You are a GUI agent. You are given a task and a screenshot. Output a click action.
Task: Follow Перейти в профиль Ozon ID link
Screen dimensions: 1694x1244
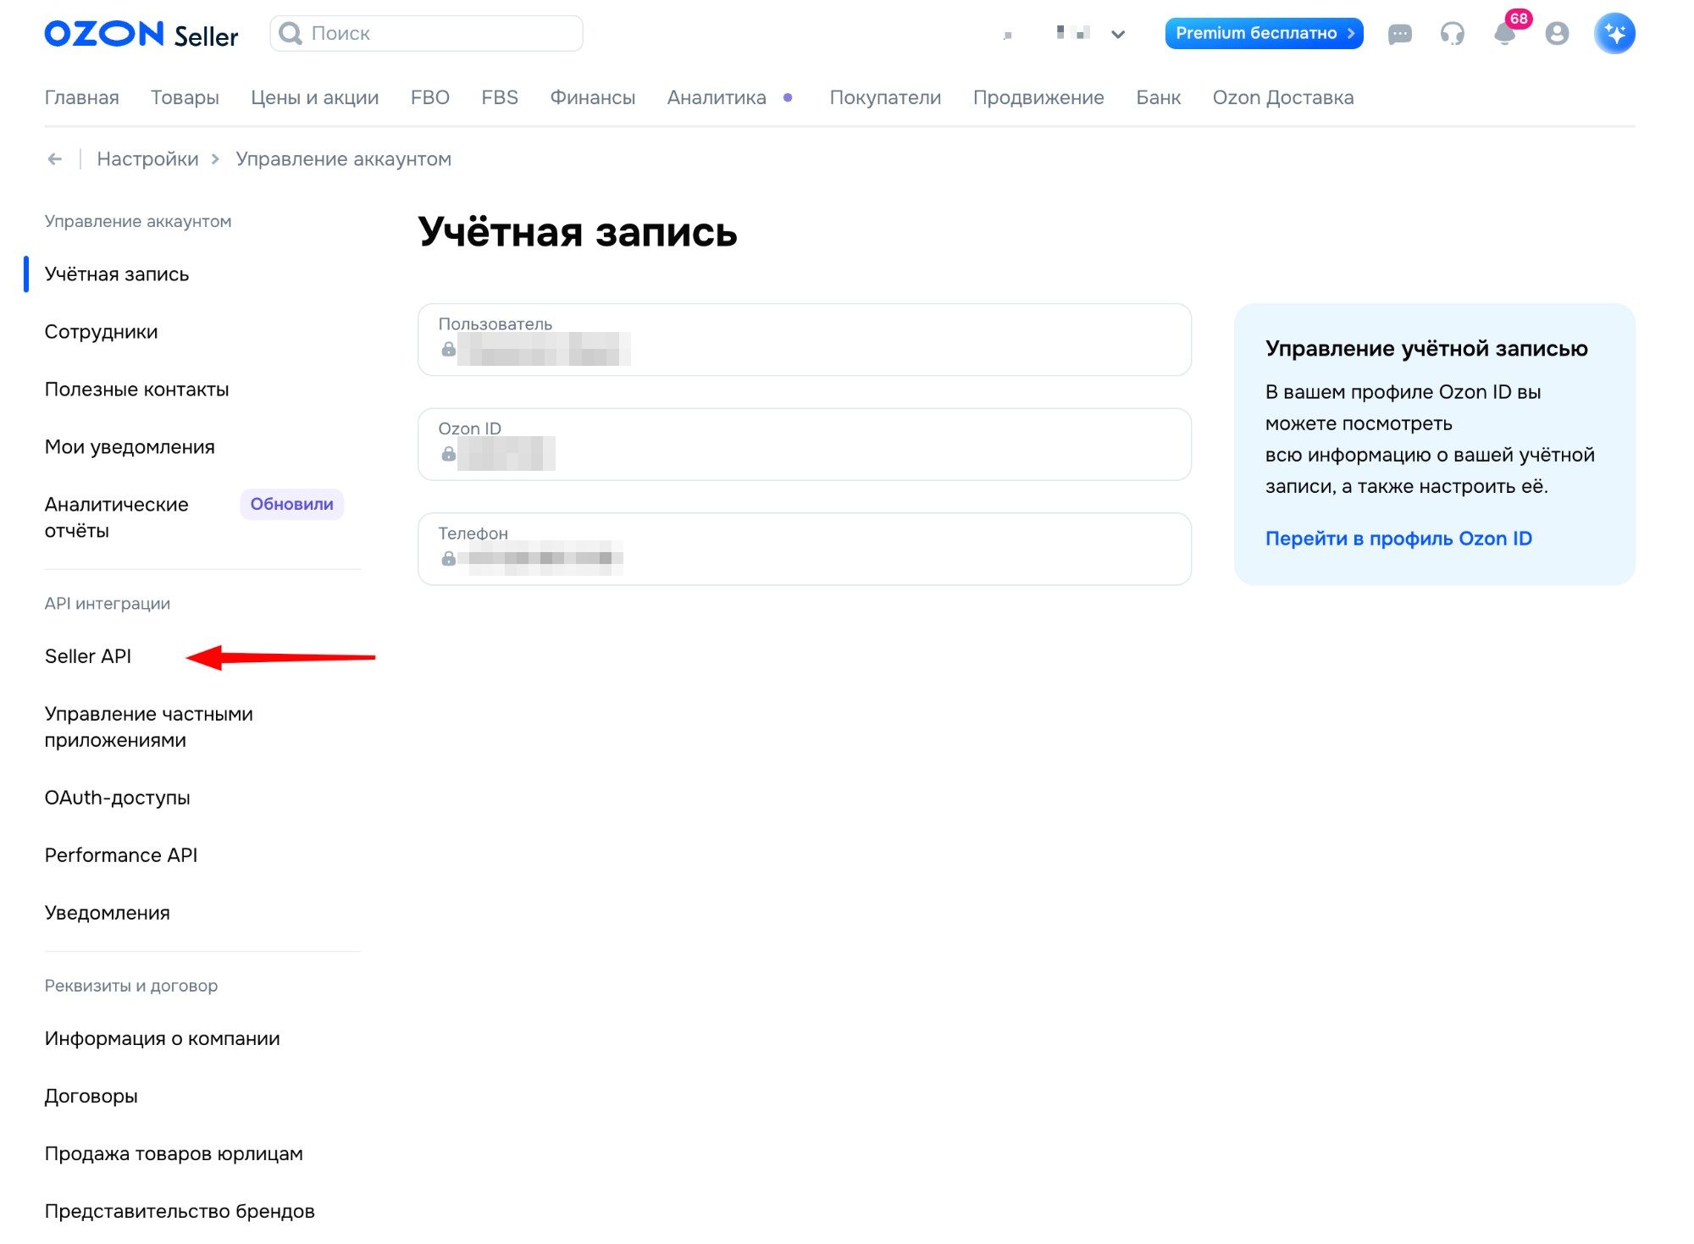[1398, 539]
